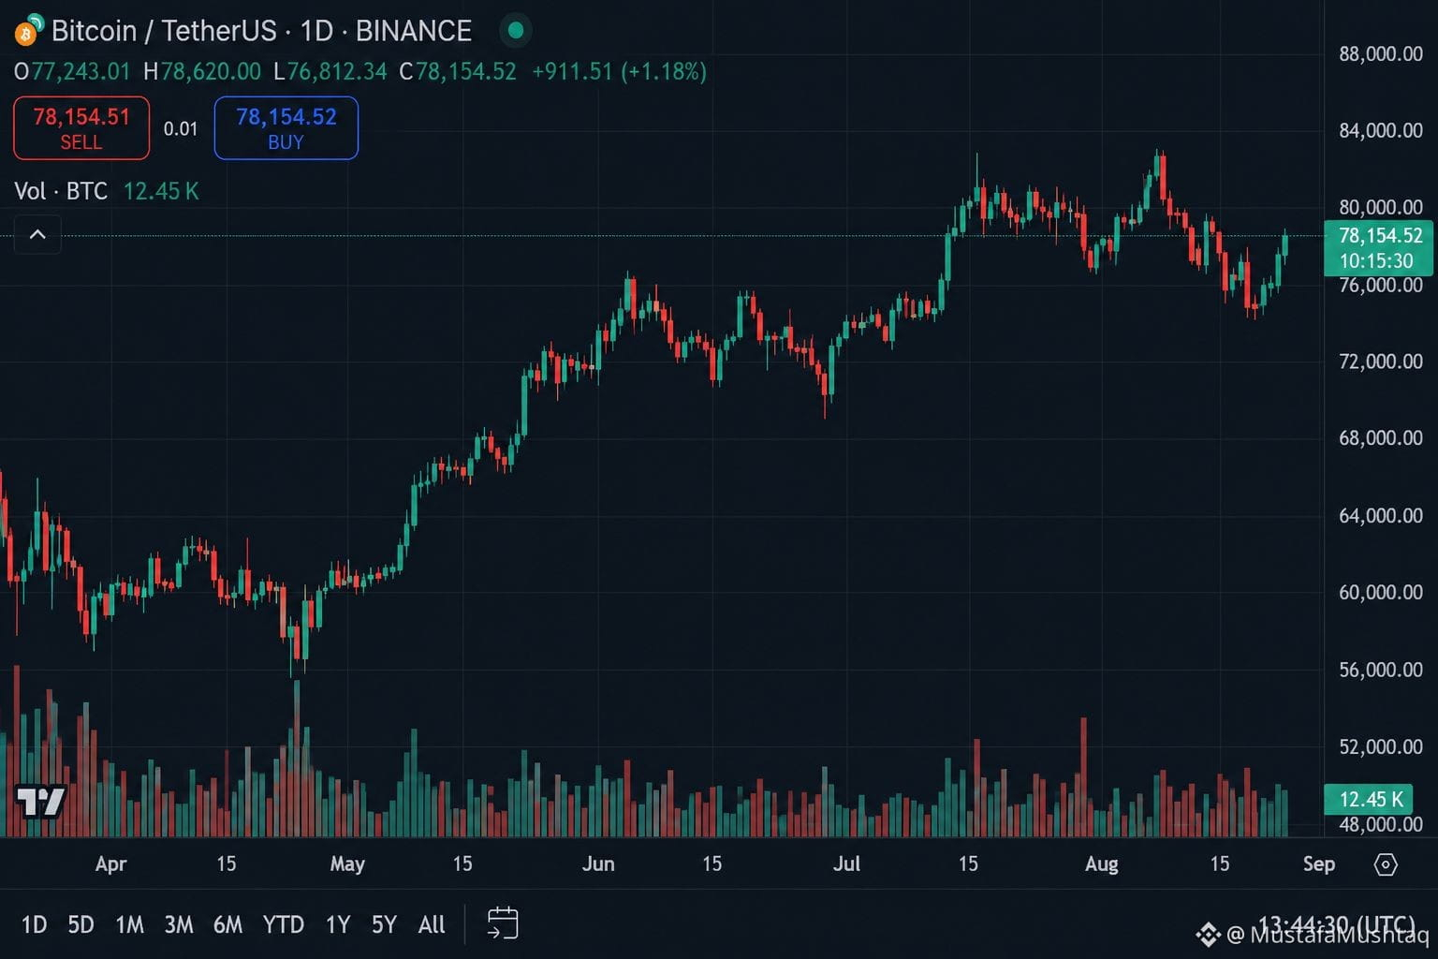Select the 6M time range

(227, 925)
